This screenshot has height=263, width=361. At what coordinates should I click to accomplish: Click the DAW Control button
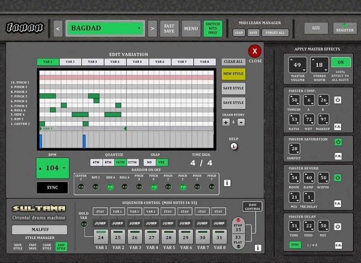pyautogui.click(x=253, y=207)
